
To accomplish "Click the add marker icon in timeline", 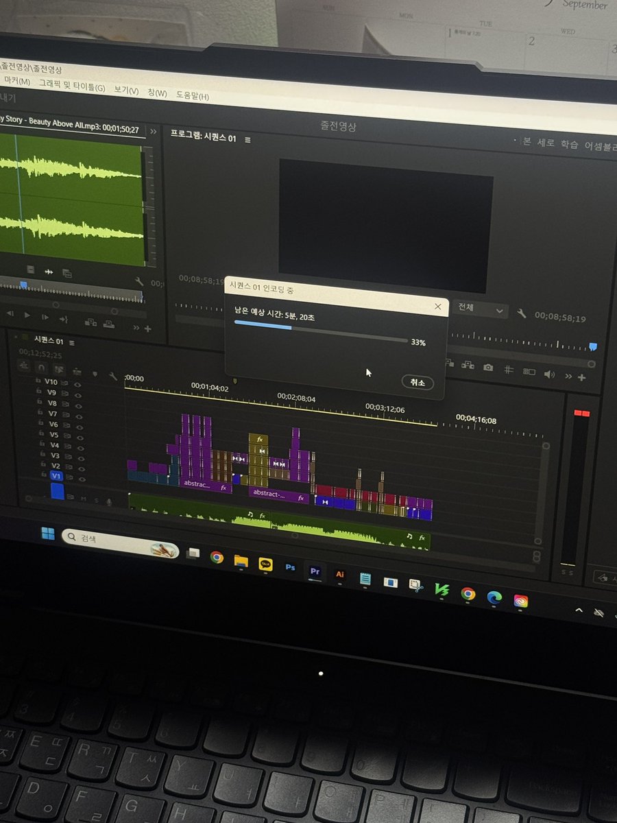I will [94, 374].
